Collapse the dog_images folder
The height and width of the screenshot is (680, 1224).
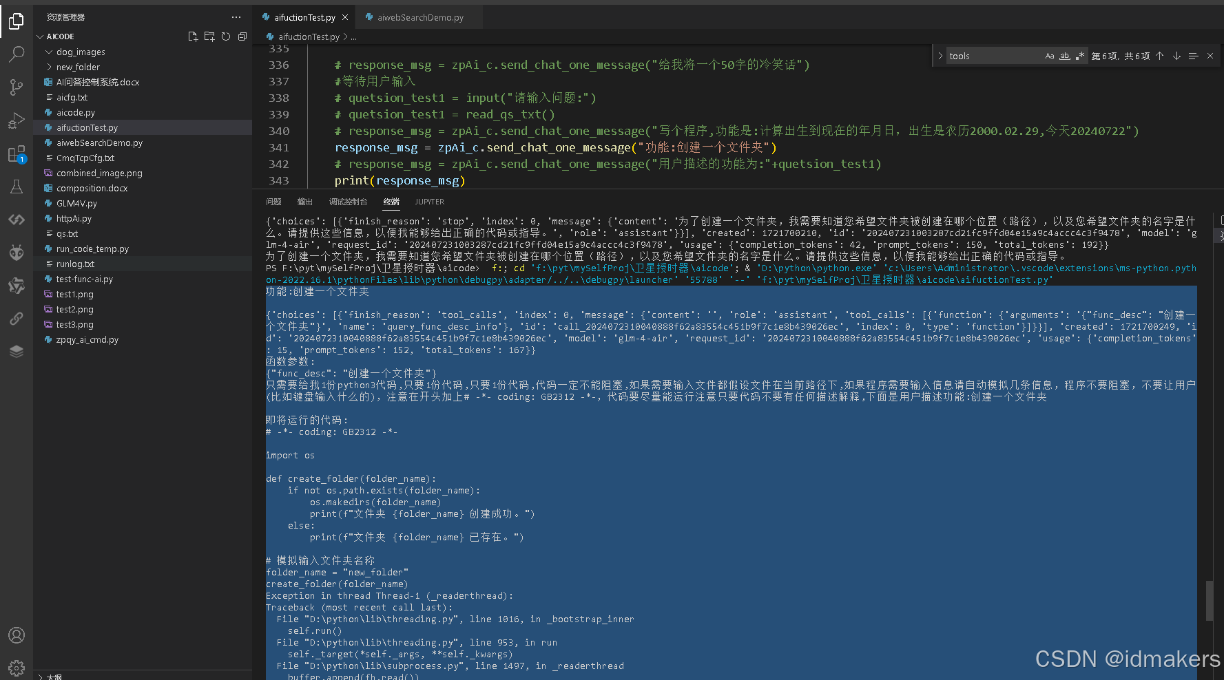pos(49,52)
